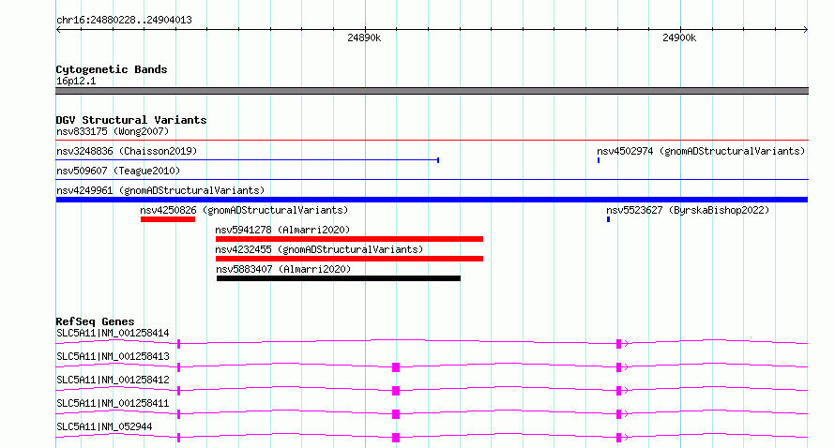Click the thin red nsv833175 variant line
Viewport: 835px width, 448px height.
point(432,141)
